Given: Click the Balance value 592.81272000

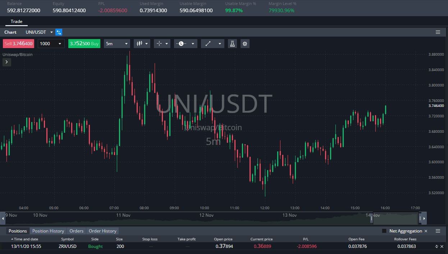Looking at the screenshot, I should click(24, 10).
